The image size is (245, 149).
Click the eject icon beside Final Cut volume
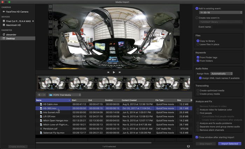point(33,21)
